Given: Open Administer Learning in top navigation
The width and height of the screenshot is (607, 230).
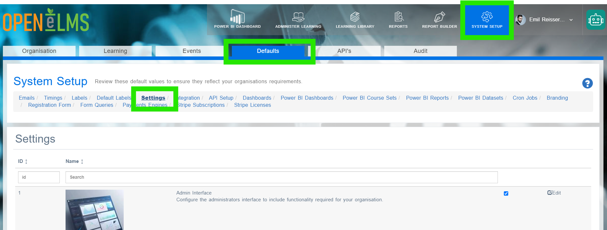Looking at the screenshot, I should (x=298, y=20).
